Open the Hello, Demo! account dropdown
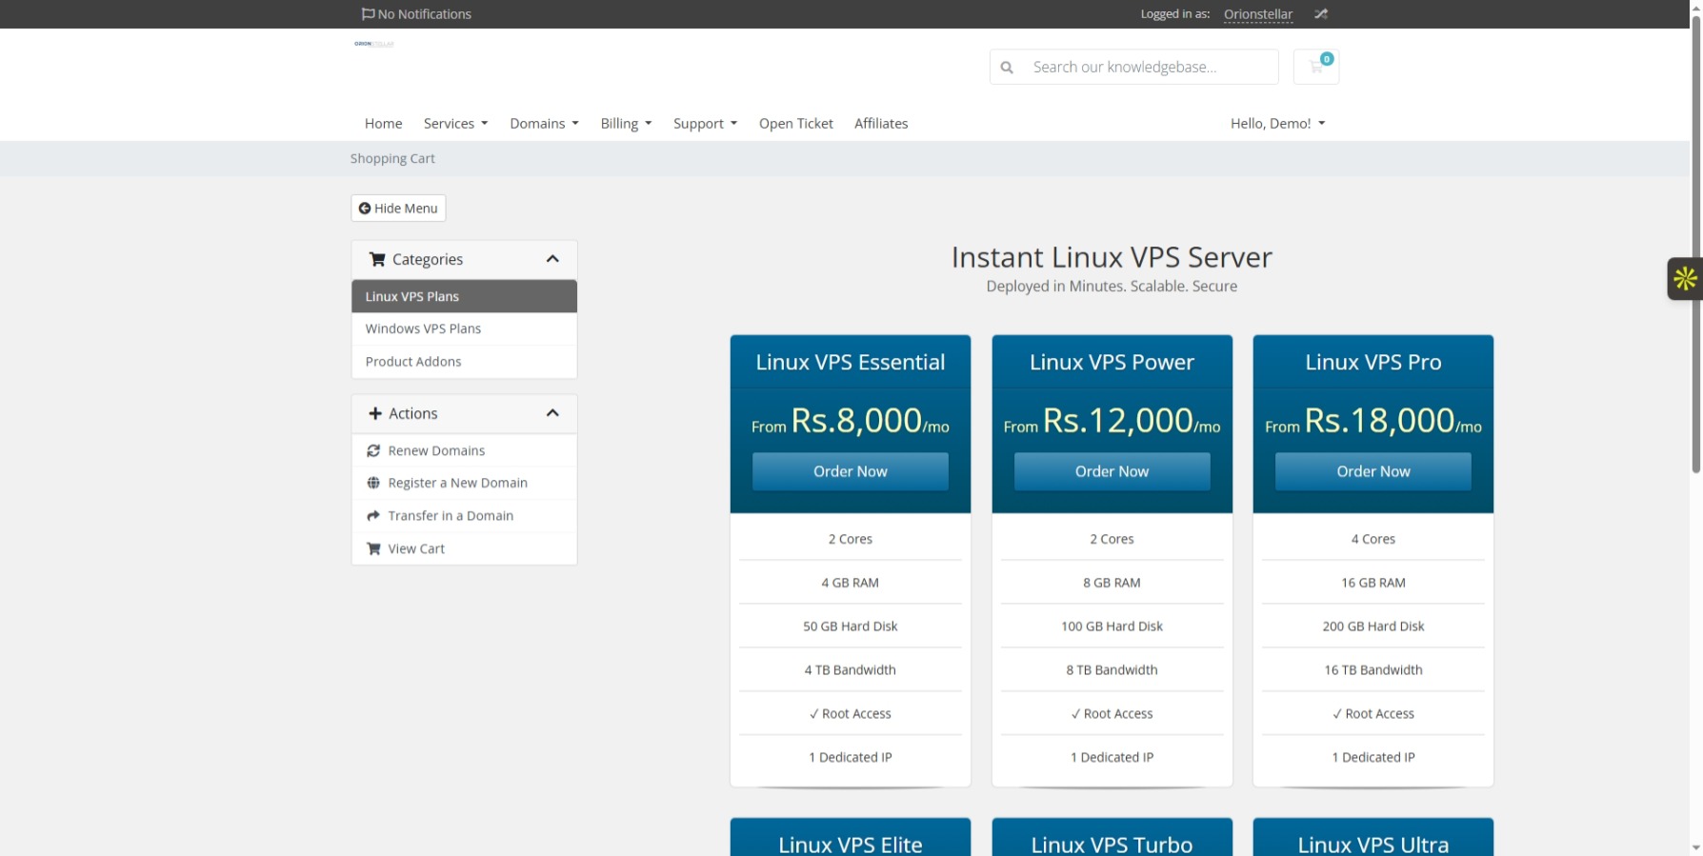This screenshot has width=1703, height=856. [1277, 124]
